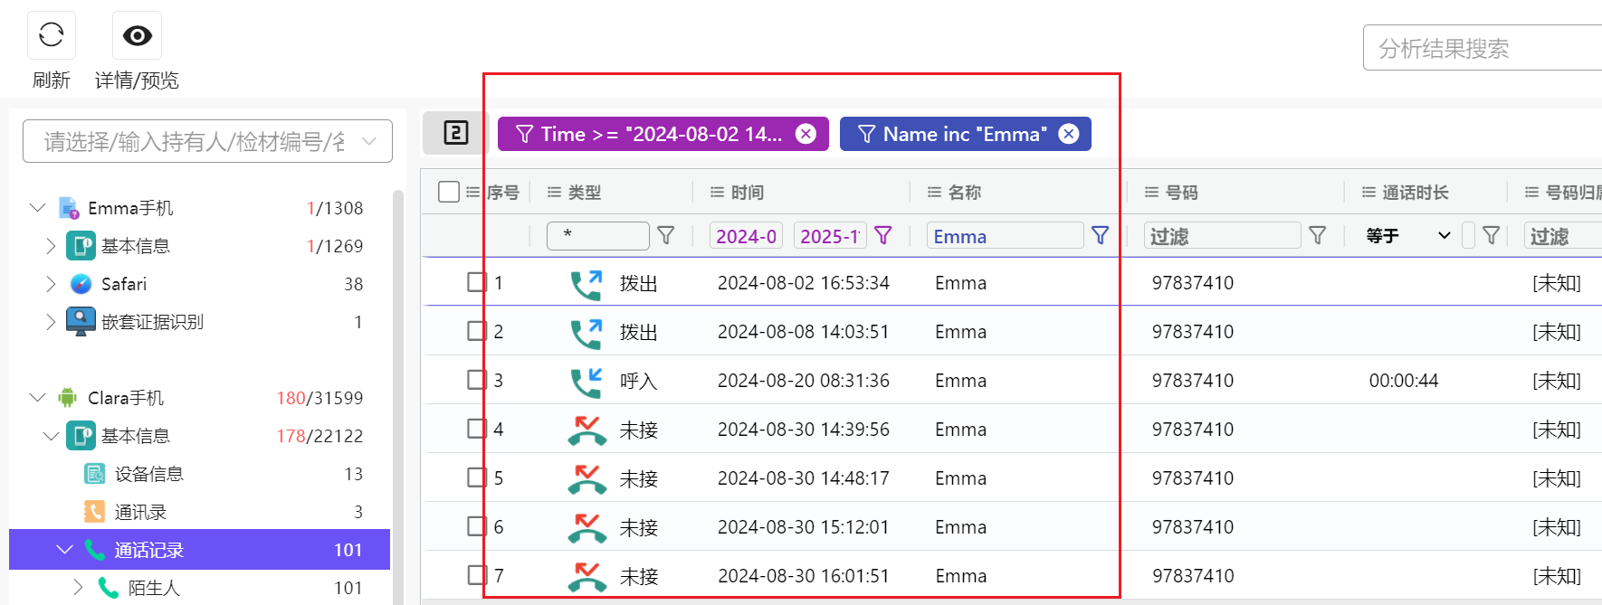The height and width of the screenshot is (605, 1602).
Task: Open details preview with eye icon
Action: 137,35
